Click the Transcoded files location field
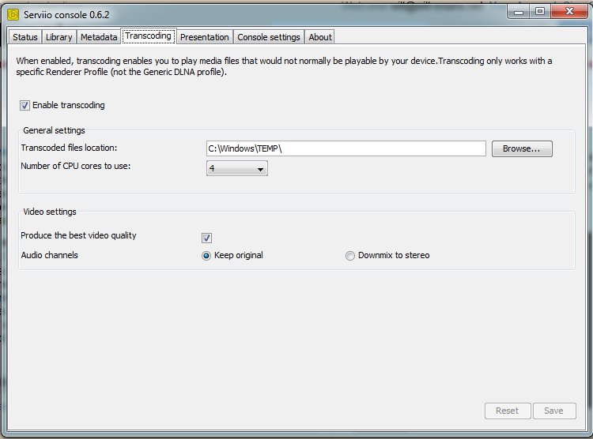593x439 pixels. point(346,148)
